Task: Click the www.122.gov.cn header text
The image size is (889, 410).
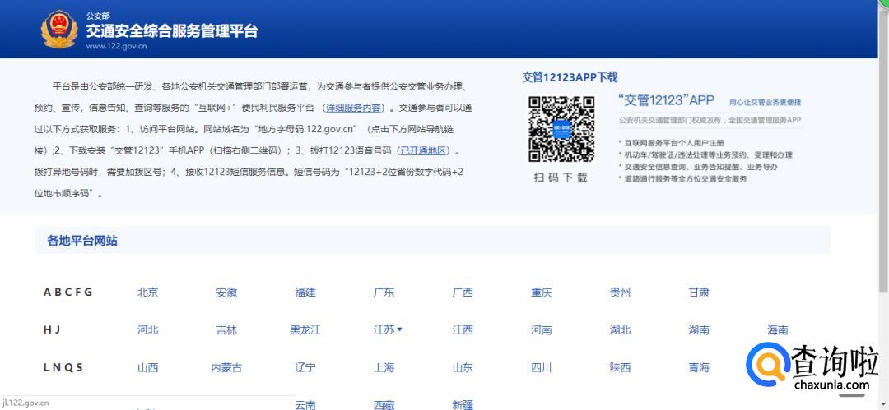Action: 116,47
